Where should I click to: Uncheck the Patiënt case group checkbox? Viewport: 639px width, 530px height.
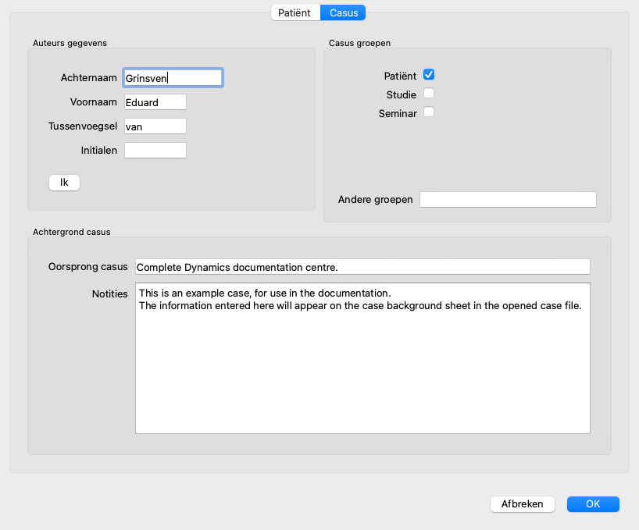(x=428, y=75)
